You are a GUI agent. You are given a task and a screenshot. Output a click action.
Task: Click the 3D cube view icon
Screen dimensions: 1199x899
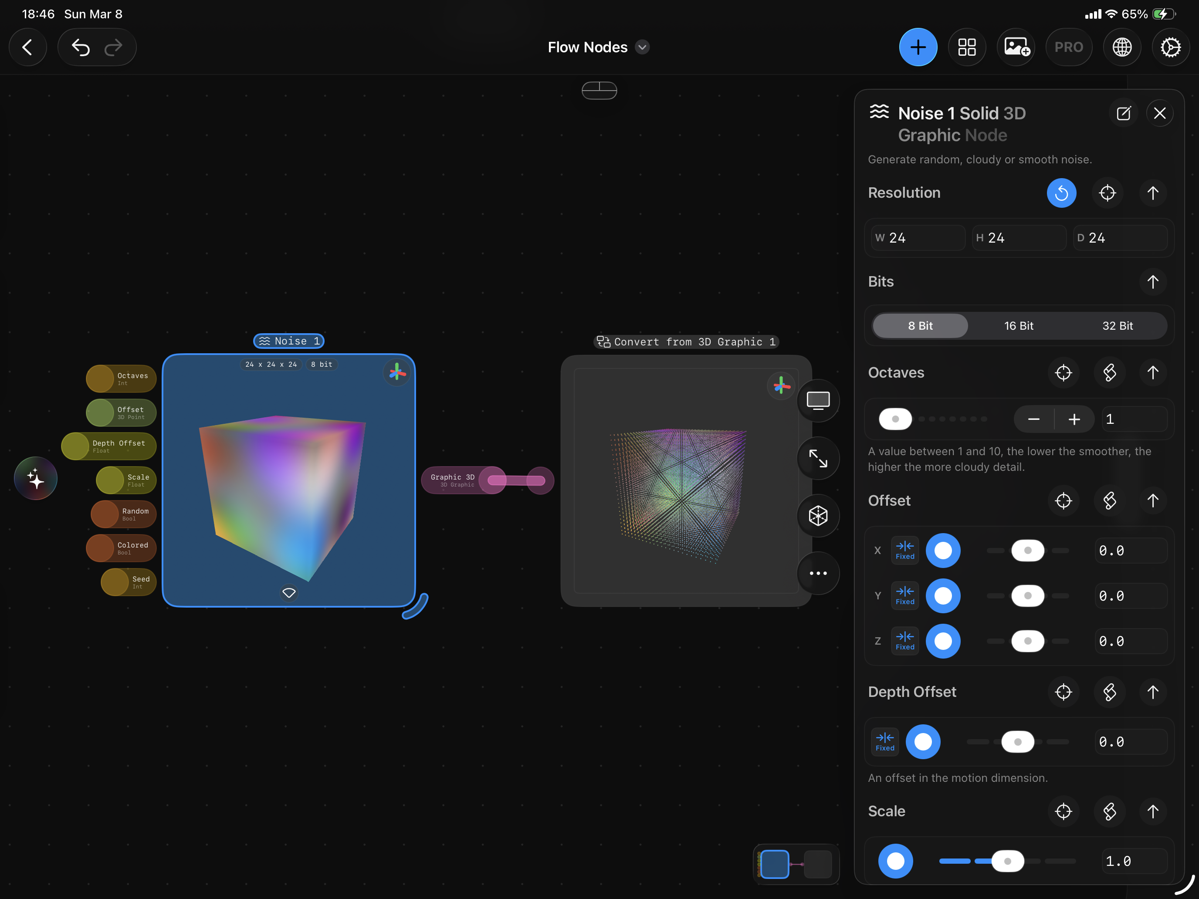point(818,515)
